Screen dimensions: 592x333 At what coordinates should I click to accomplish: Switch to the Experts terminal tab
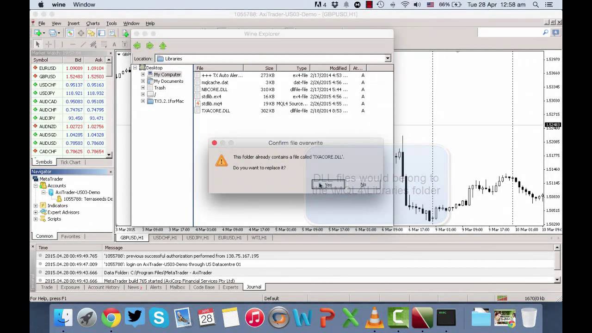coord(230,287)
